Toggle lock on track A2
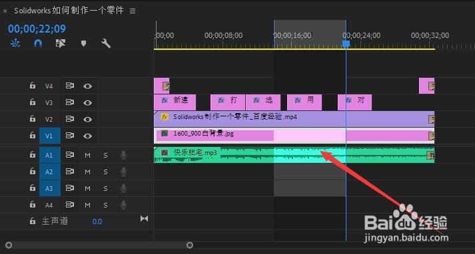 point(33,172)
